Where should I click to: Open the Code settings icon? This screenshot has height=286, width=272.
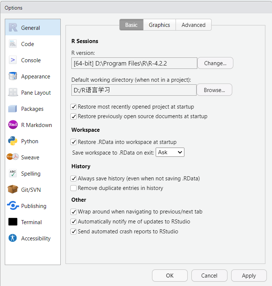[x=13, y=44]
